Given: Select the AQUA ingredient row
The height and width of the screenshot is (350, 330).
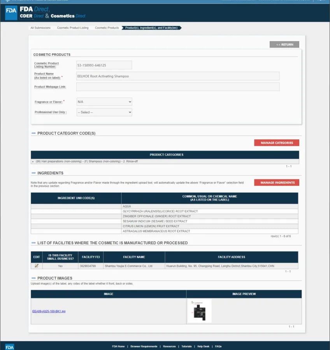Looking at the screenshot, I should pos(165,206).
